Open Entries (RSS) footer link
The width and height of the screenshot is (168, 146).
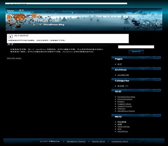coord(98,141)
